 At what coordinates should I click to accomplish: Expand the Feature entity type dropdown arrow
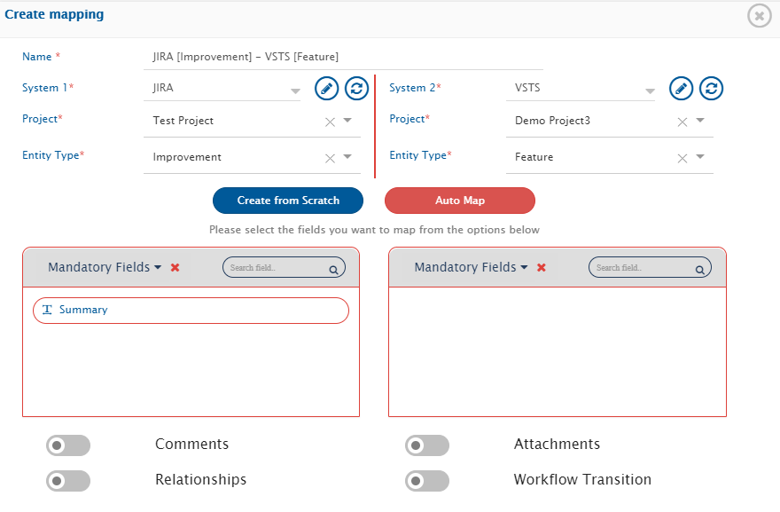pyautogui.click(x=700, y=157)
